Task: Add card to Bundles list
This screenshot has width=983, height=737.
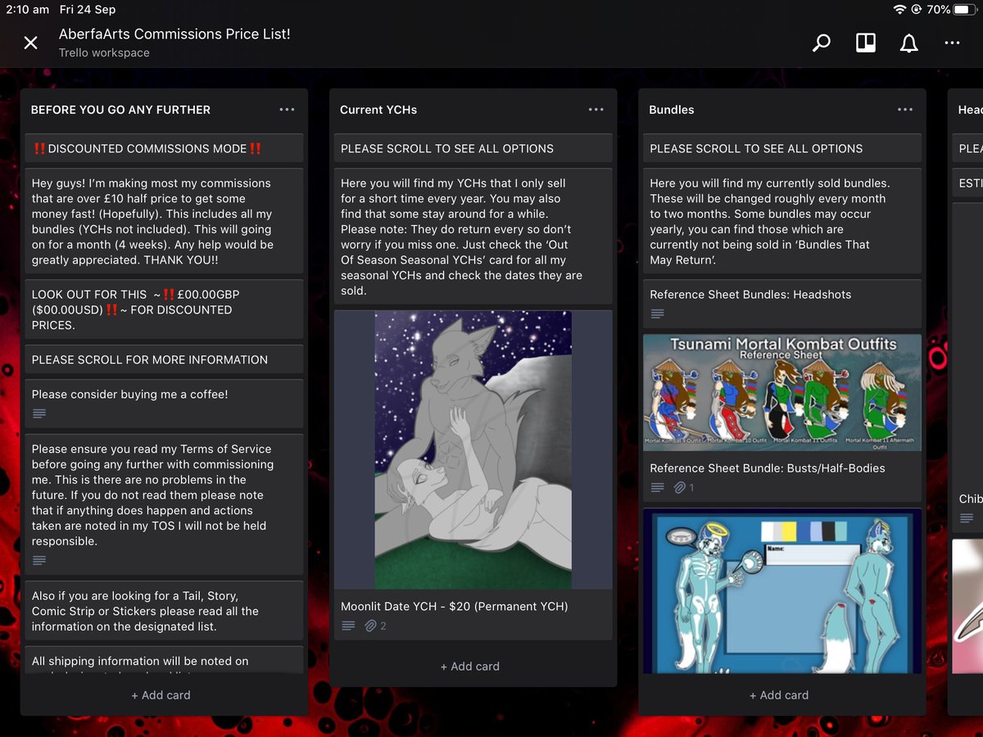Action: click(779, 695)
